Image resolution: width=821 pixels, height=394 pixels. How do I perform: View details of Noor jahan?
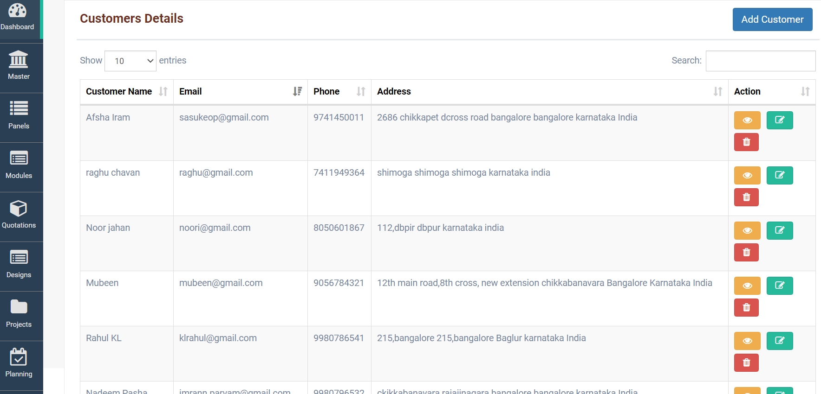(x=747, y=231)
